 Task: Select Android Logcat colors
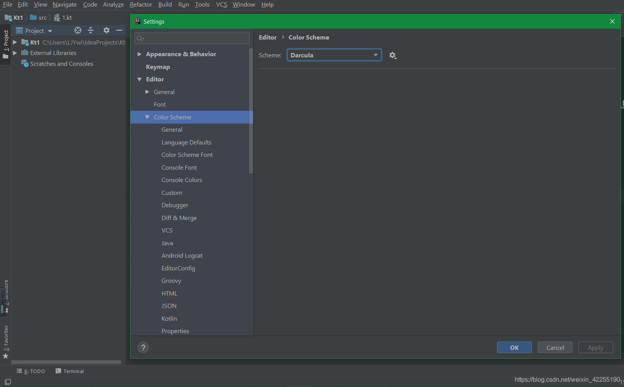click(182, 256)
